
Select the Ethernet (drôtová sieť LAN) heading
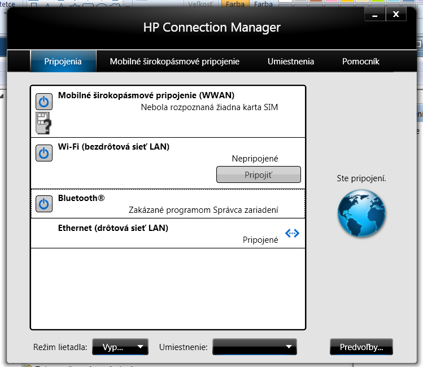coord(113,228)
